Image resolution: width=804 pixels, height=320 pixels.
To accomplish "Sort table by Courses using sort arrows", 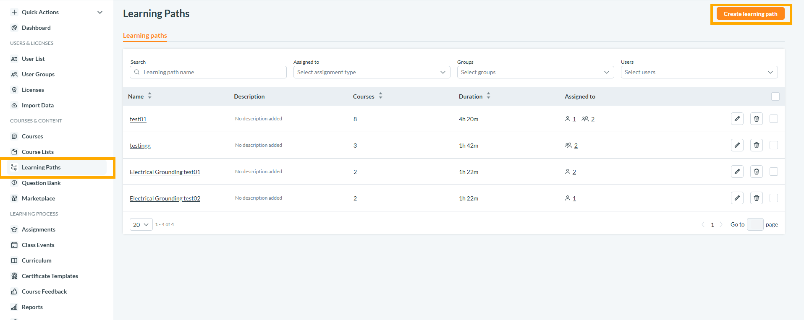I will pyautogui.click(x=380, y=96).
